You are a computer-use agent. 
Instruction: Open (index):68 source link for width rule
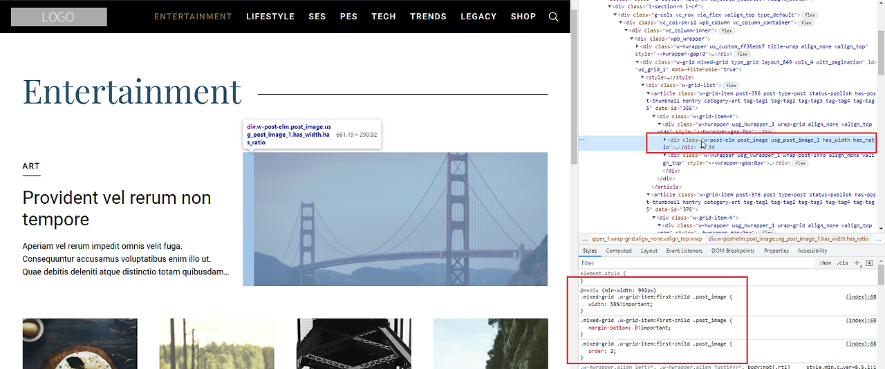[x=861, y=296]
